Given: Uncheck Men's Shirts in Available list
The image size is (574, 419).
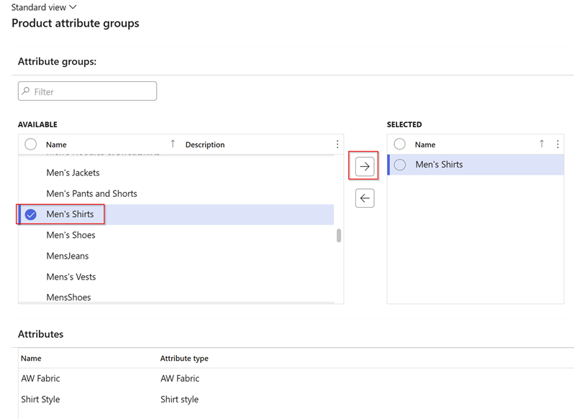Looking at the screenshot, I should coord(31,215).
